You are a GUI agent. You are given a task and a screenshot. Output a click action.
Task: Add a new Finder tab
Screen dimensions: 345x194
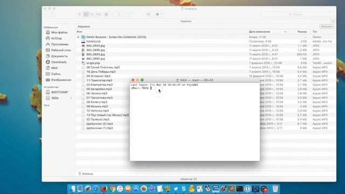pyautogui.click(x=333, y=22)
